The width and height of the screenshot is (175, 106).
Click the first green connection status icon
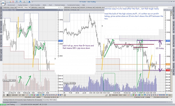click(x=1, y=105)
